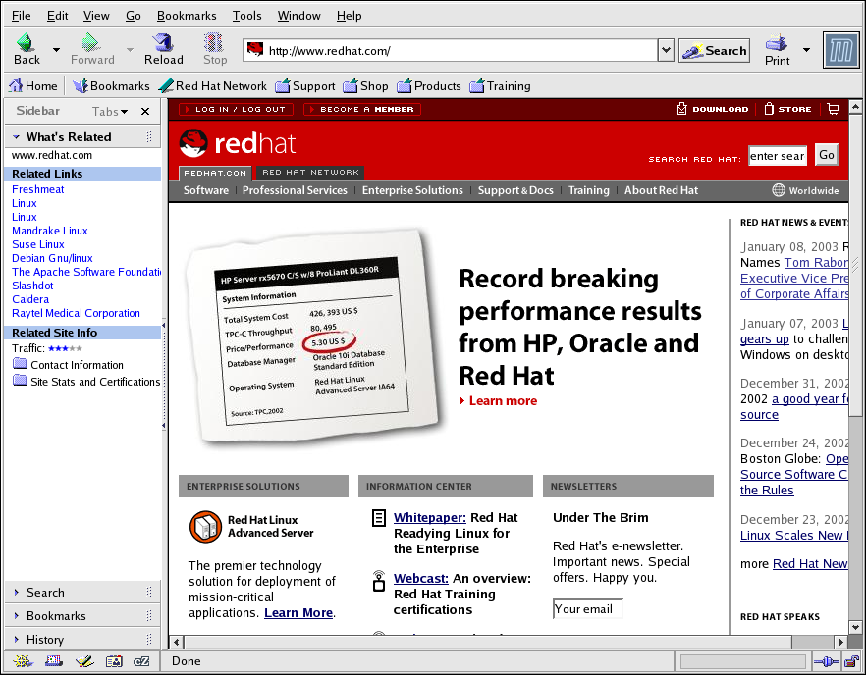Go to Home via the personal toolbar icon
The height and width of the screenshot is (675, 866).
[x=32, y=86]
